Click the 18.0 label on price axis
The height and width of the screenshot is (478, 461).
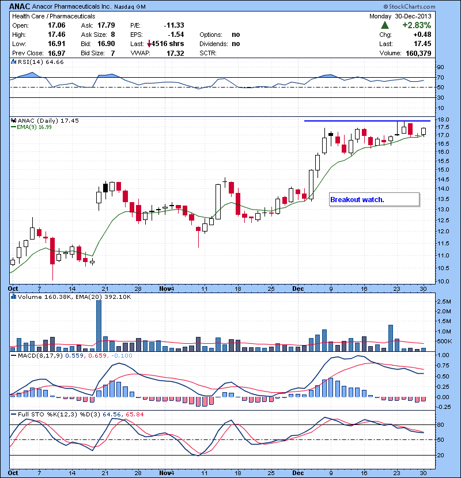point(443,120)
